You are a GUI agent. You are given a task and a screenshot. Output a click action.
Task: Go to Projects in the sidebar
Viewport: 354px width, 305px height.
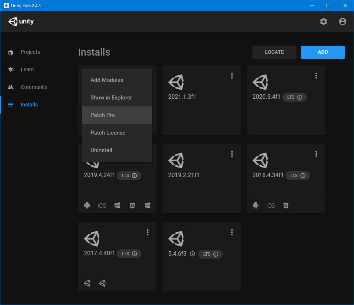(x=30, y=52)
